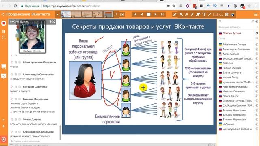260x146 pixels.
Task: Click the Продвижение ВКонтакте share icon
Action: pos(3,15)
